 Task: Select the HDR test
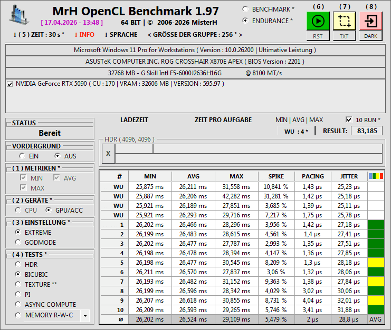[x=18, y=264]
